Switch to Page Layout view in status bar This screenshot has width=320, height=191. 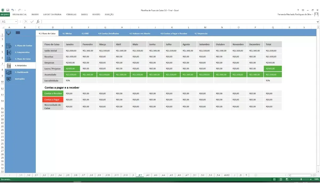pos(281,179)
